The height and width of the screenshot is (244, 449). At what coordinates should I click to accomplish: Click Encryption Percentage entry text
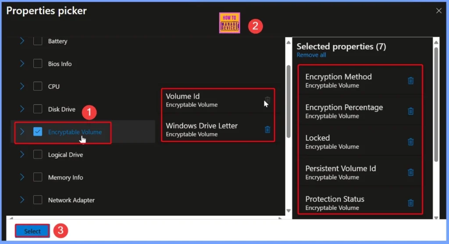[344, 107]
